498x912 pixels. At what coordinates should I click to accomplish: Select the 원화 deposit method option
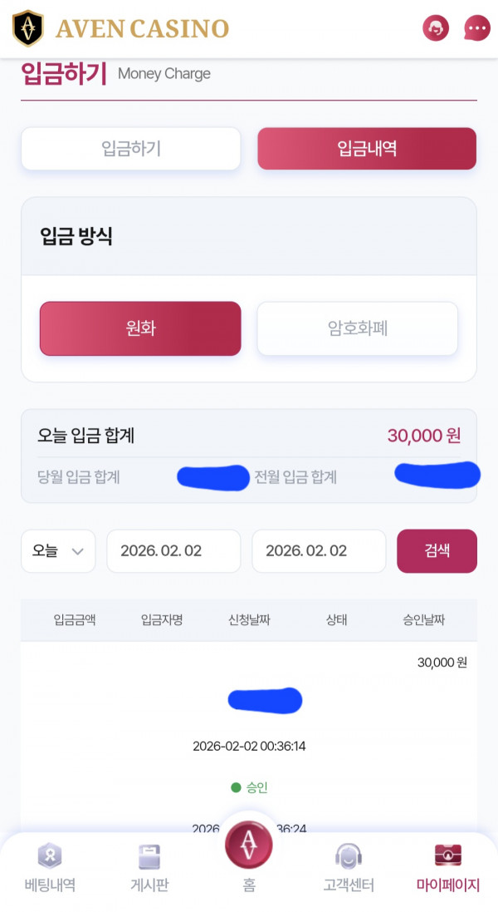pos(139,328)
